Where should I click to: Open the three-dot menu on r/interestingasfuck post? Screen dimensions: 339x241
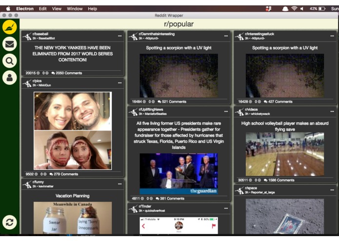[332, 36]
